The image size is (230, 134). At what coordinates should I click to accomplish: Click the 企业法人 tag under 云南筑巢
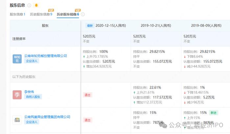tap(32, 122)
